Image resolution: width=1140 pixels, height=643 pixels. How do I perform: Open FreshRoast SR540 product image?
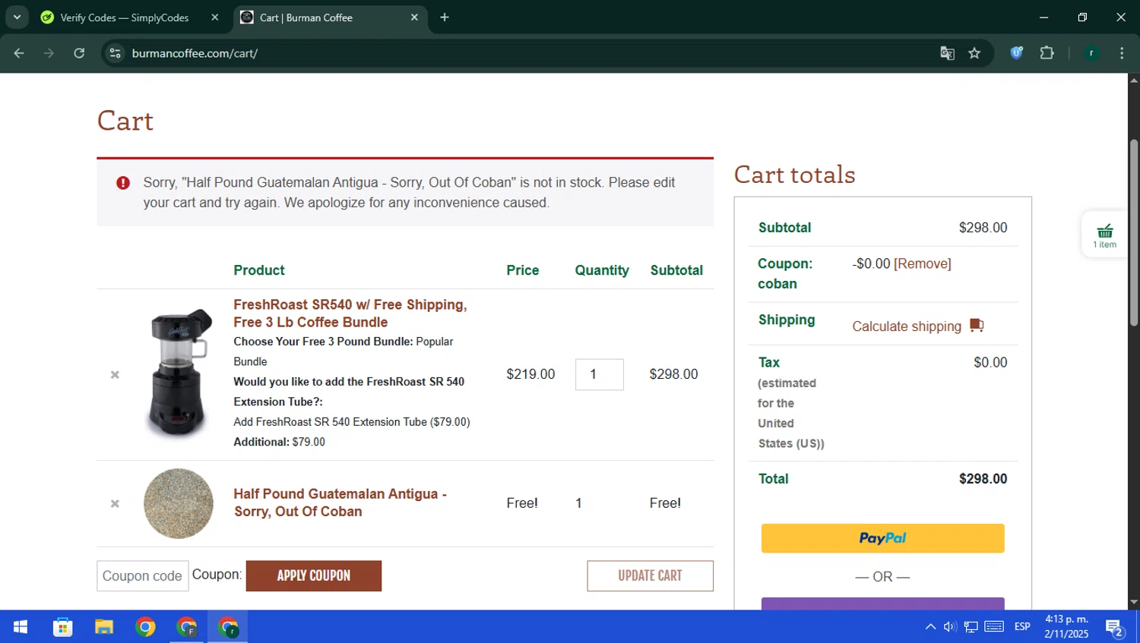click(x=179, y=374)
